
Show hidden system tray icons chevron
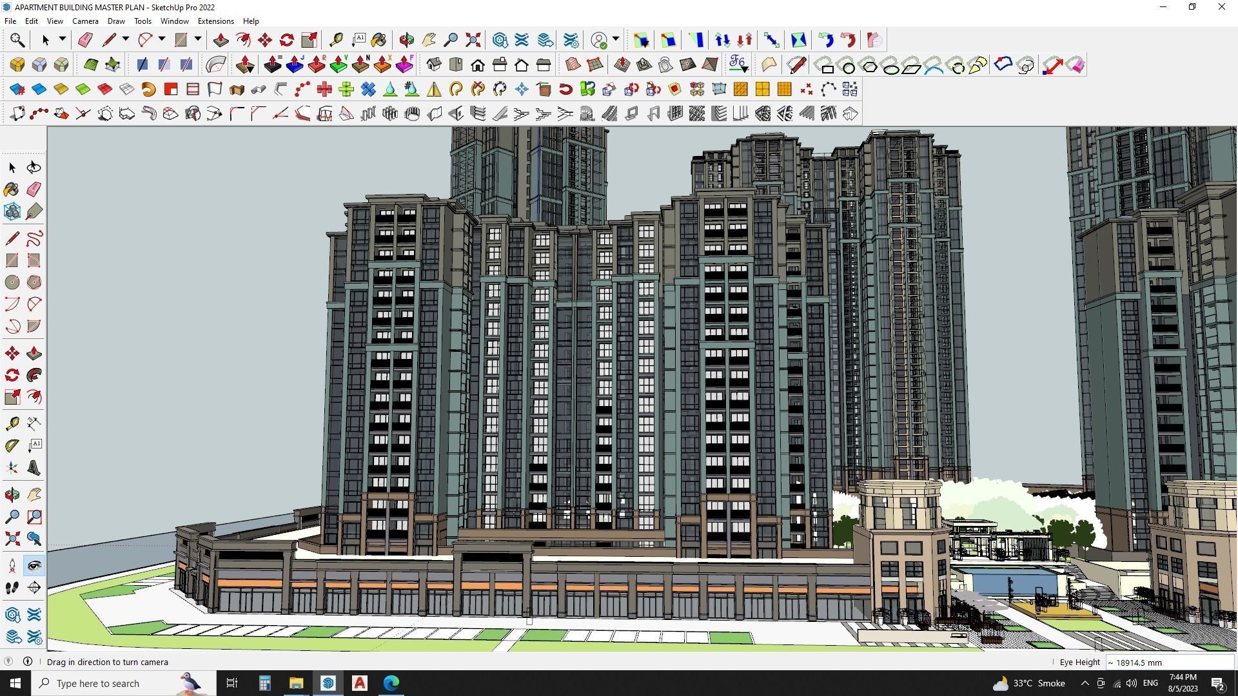[x=1085, y=683]
